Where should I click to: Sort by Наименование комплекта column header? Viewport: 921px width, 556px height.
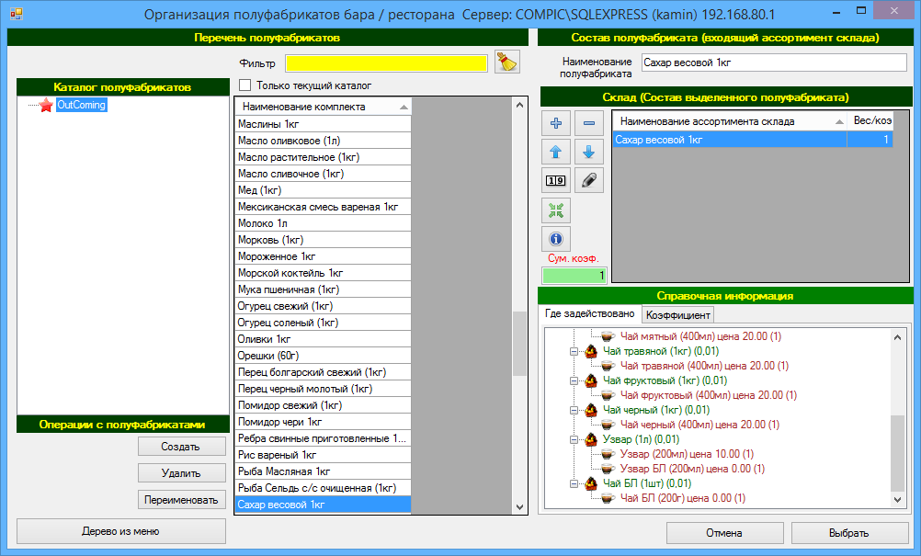pyautogui.click(x=323, y=107)
